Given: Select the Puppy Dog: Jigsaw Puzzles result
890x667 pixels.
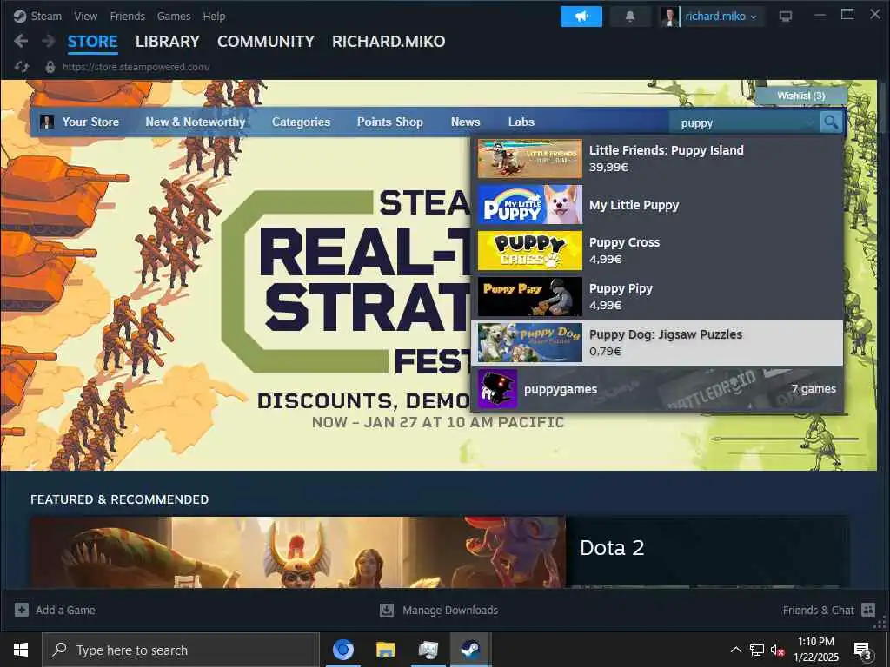Looking at the screenshot, I should point(657,342).
